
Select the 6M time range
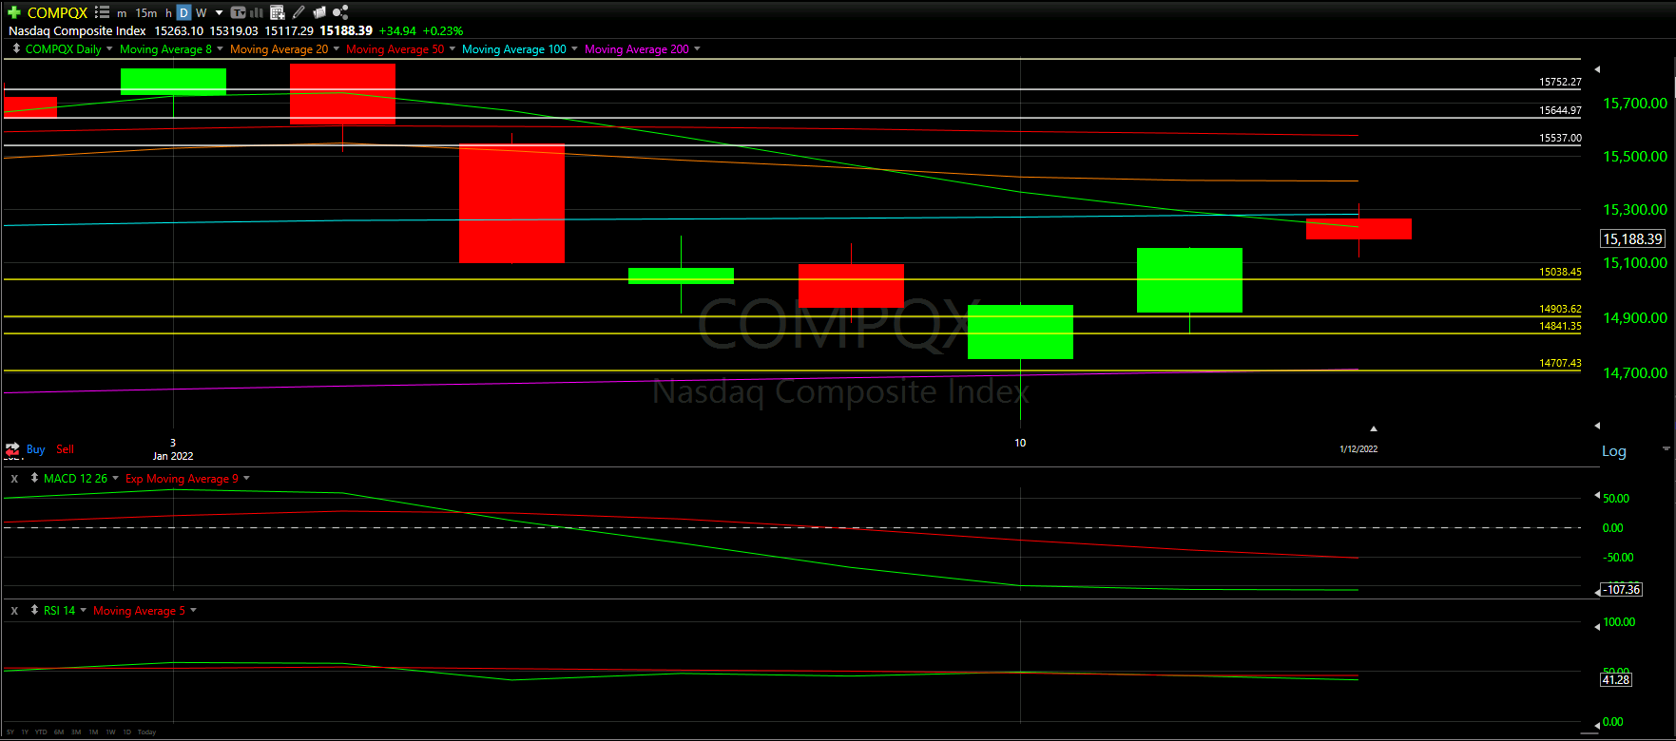pos(59,732)
